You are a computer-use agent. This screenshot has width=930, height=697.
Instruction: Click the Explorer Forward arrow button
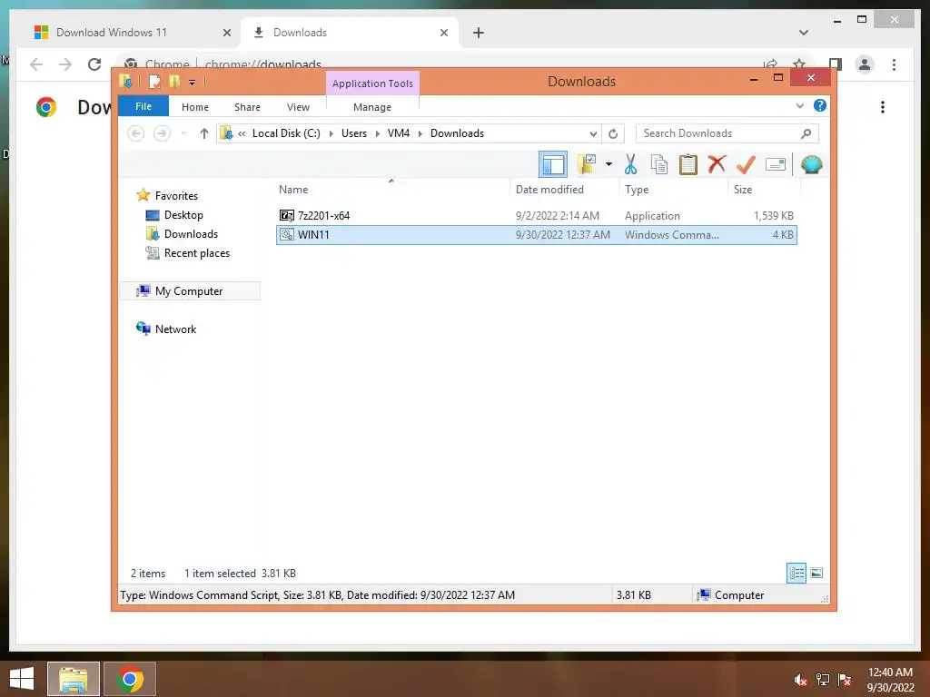tap(162, 133)
